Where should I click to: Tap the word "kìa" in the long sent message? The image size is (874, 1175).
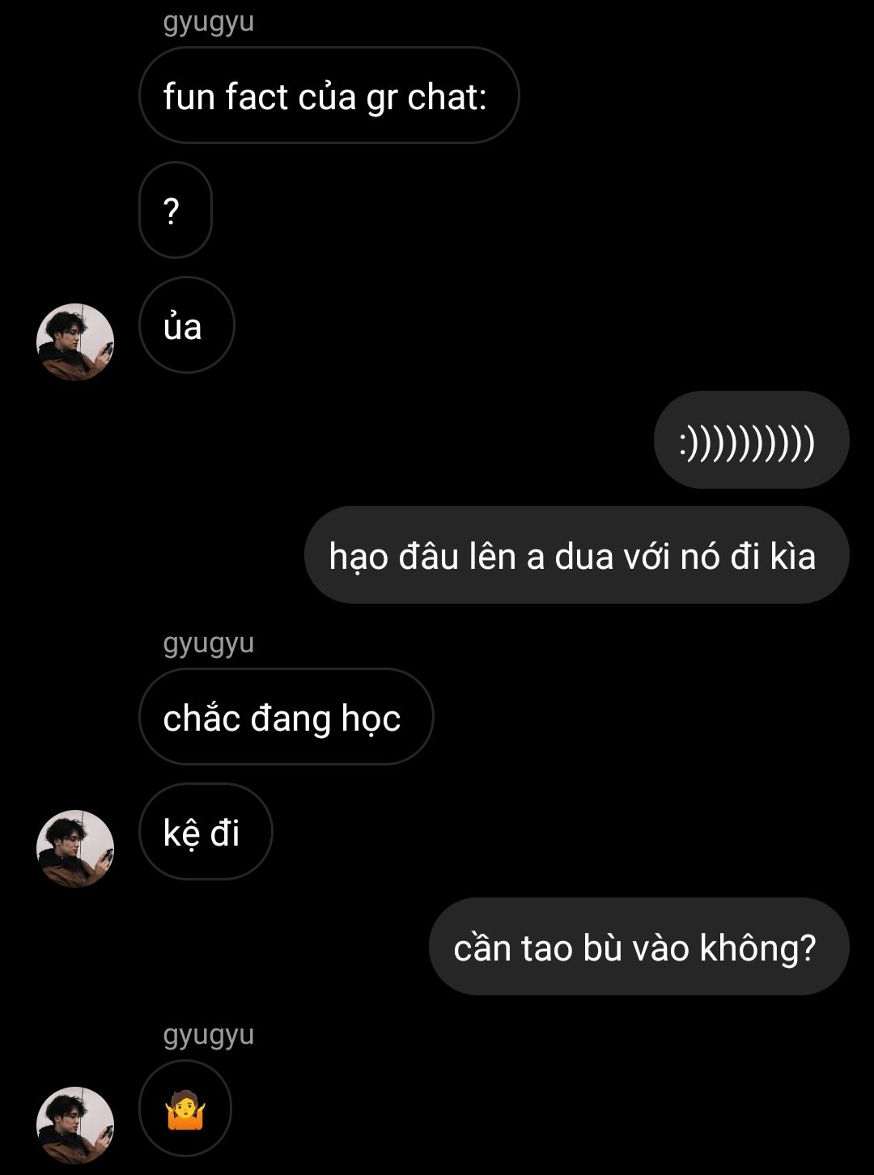click(x=793, y=557)
